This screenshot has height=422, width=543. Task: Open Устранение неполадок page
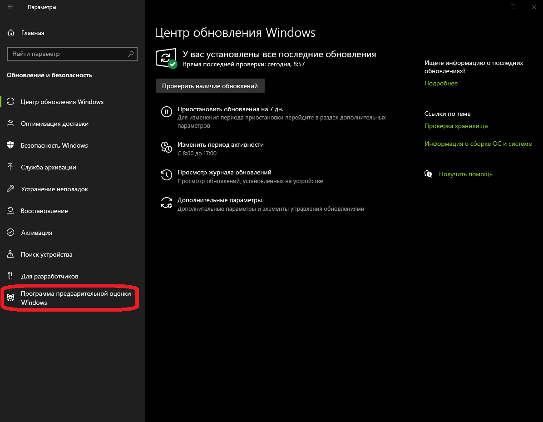54,189
